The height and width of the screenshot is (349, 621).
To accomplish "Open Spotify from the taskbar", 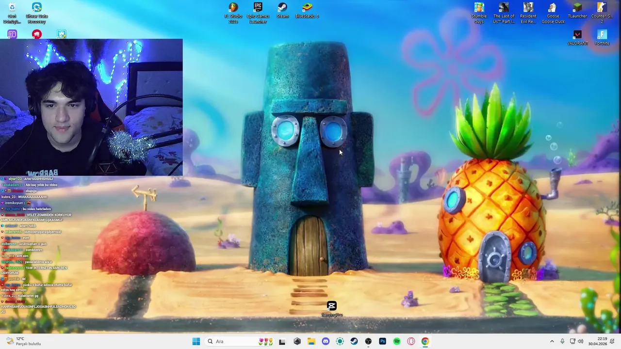I will 397,341.
